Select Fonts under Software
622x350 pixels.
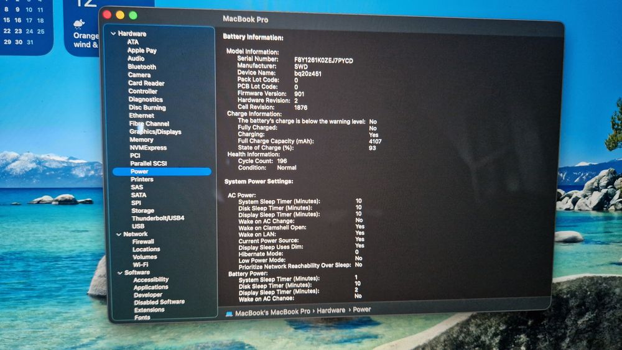(x=142, y=317)
